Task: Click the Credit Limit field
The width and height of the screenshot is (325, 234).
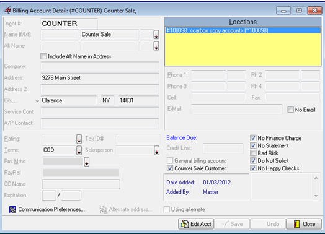Action: [x=223, y=149]
